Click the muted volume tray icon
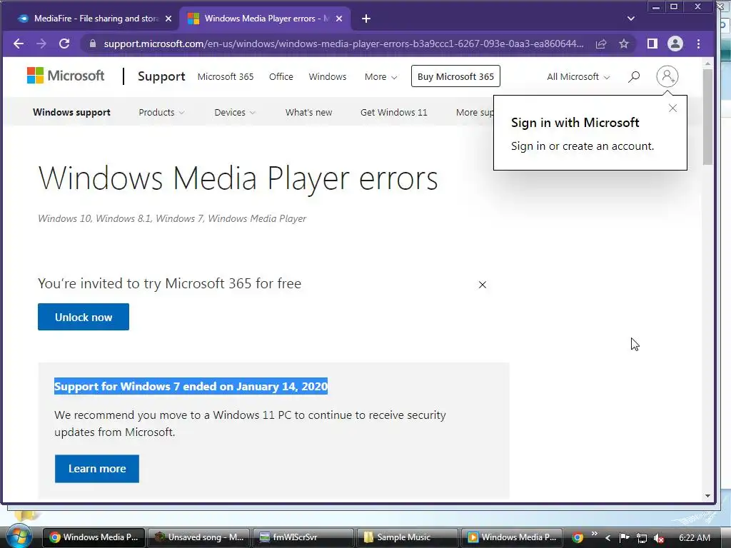 click(659, 538)
